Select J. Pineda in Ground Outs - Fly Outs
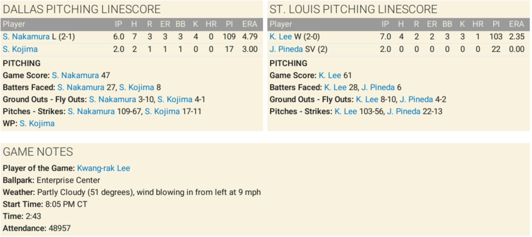Screen dimensions: 532x237 (x=416, y=99)
